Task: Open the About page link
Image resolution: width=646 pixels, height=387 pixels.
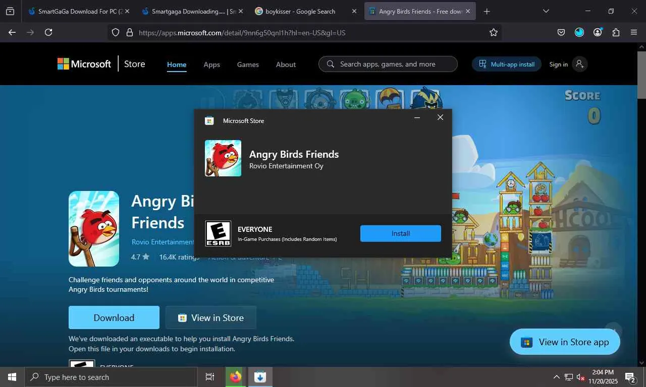Action: pos(286,64)
